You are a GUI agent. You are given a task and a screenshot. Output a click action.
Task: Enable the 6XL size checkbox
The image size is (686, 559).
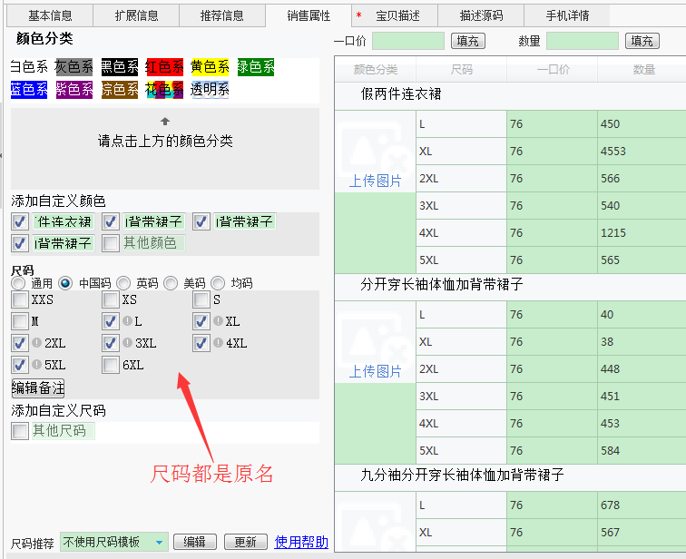point(111,365)
